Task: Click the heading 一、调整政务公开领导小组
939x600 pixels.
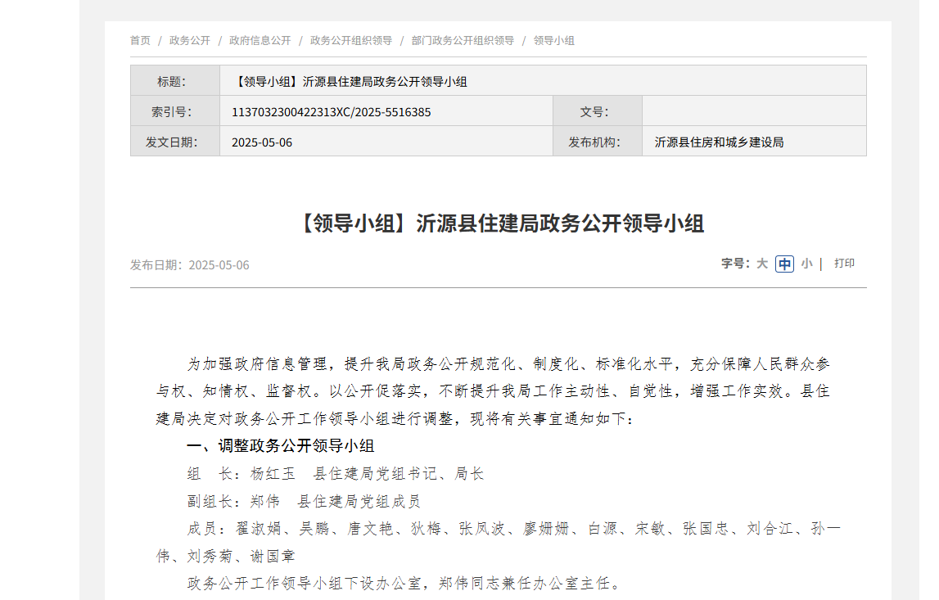Action: point(280,446)
